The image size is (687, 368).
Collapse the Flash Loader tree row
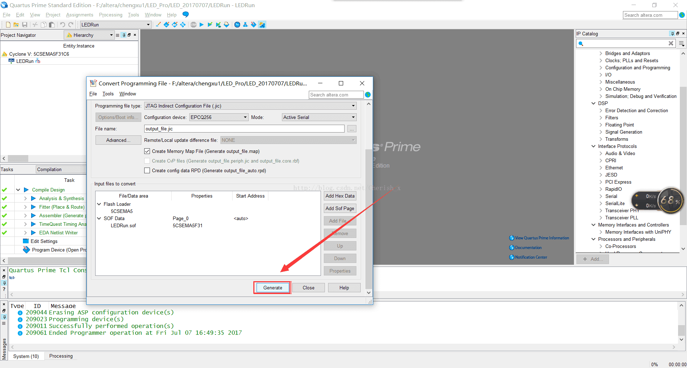coord(99,204)
